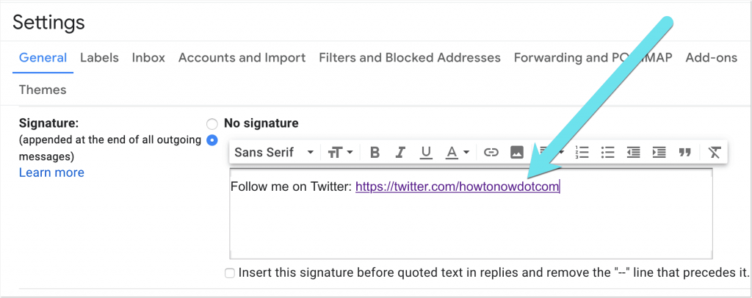Decrease indent of signature text
The height and width of the screenshot is (298, 752).
click(633, 153)
